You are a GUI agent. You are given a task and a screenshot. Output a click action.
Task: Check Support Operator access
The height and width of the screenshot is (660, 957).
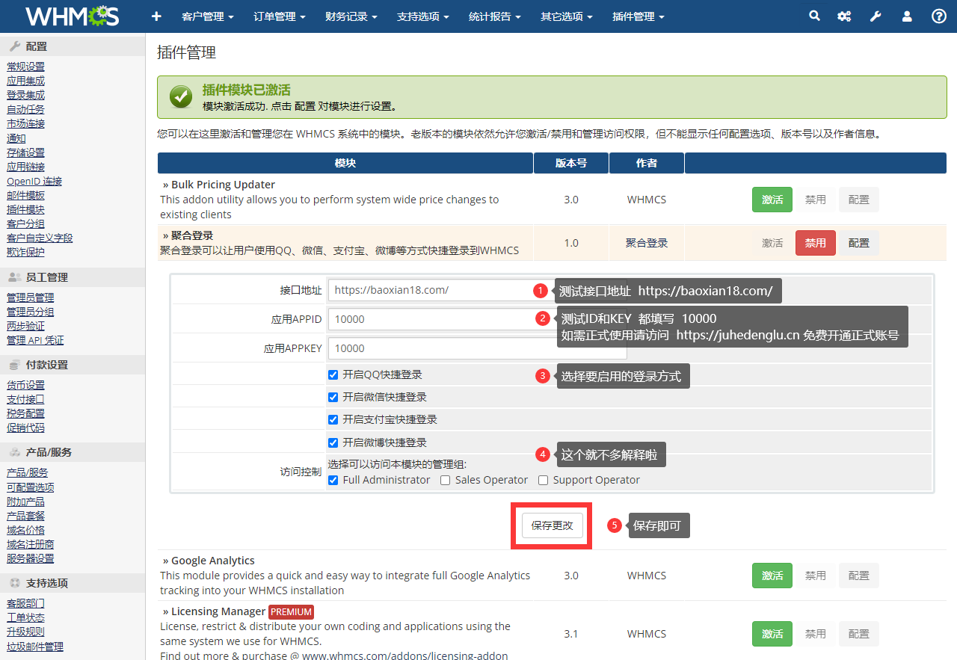pyautogui.click(x=544, y=480)
